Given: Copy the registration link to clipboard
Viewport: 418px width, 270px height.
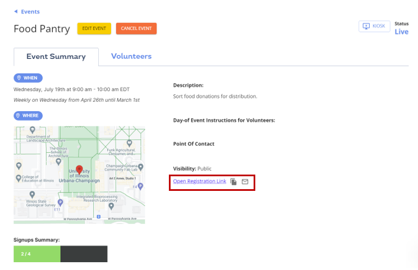Looking at the screenshot, I should pyautogui.click(x=233, y=182).
